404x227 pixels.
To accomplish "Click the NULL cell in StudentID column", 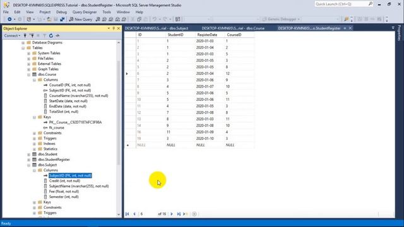I will click(181, 145).
